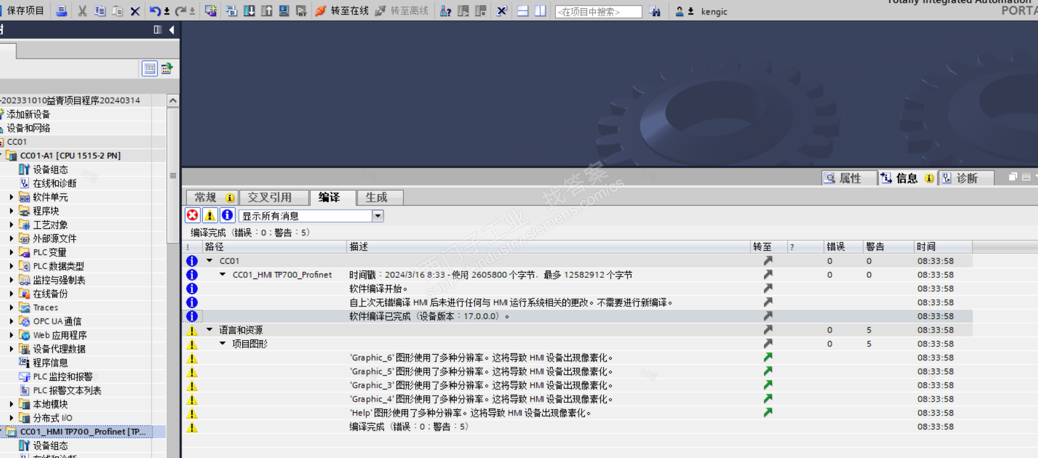Expand the 监控与强制表 folder
The image size is (1038, 458).
12,280
